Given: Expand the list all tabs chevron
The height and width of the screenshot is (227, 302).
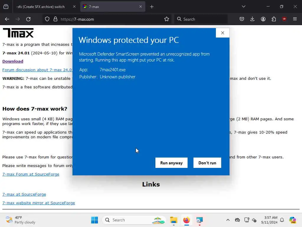Looking at the screenshot, I should [243, 7].
